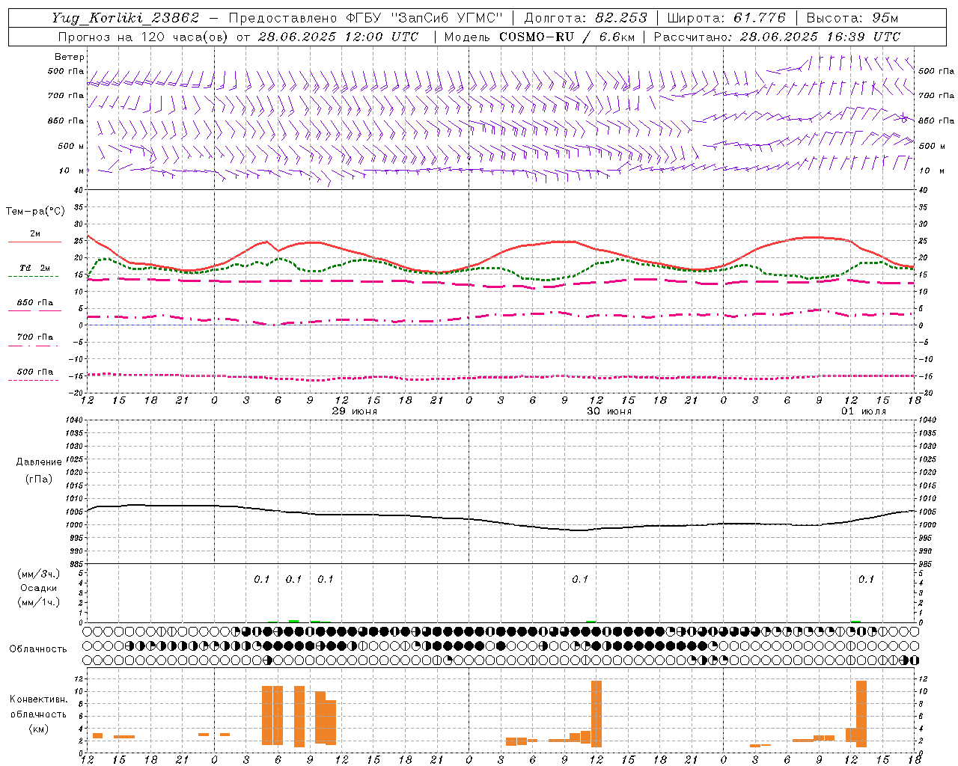The width and height of the screenshot is (958, 766).
Task: Click the 700 гПа temperature legend label
Action: coord(35,337)
